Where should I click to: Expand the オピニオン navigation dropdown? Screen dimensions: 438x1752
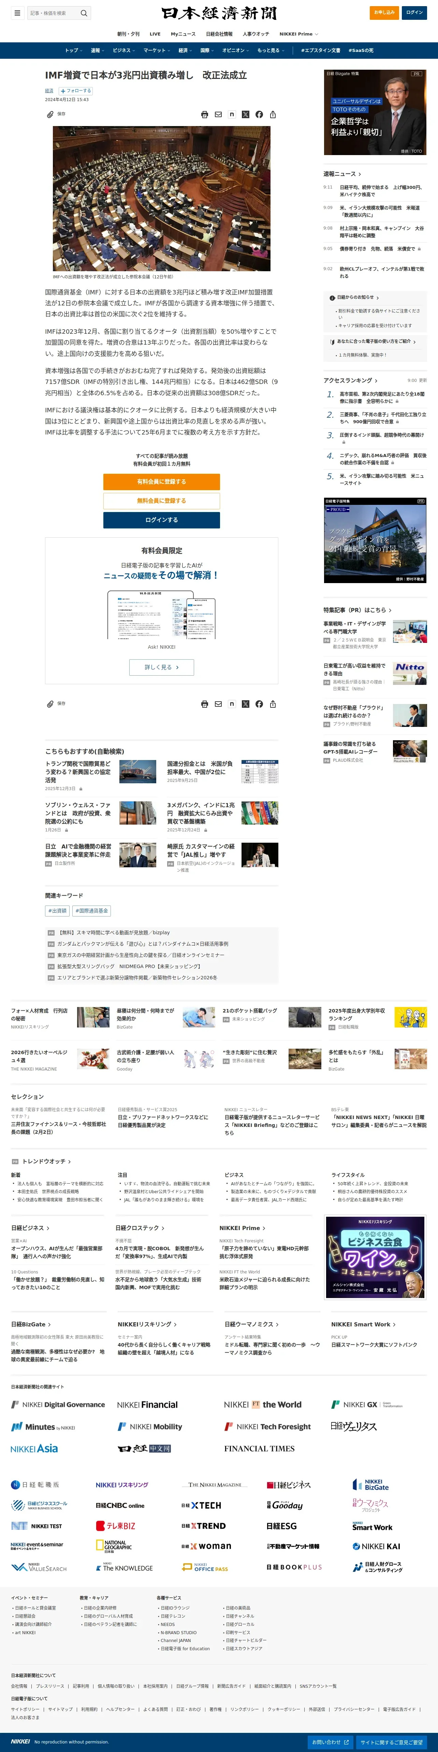click(236, 50)
